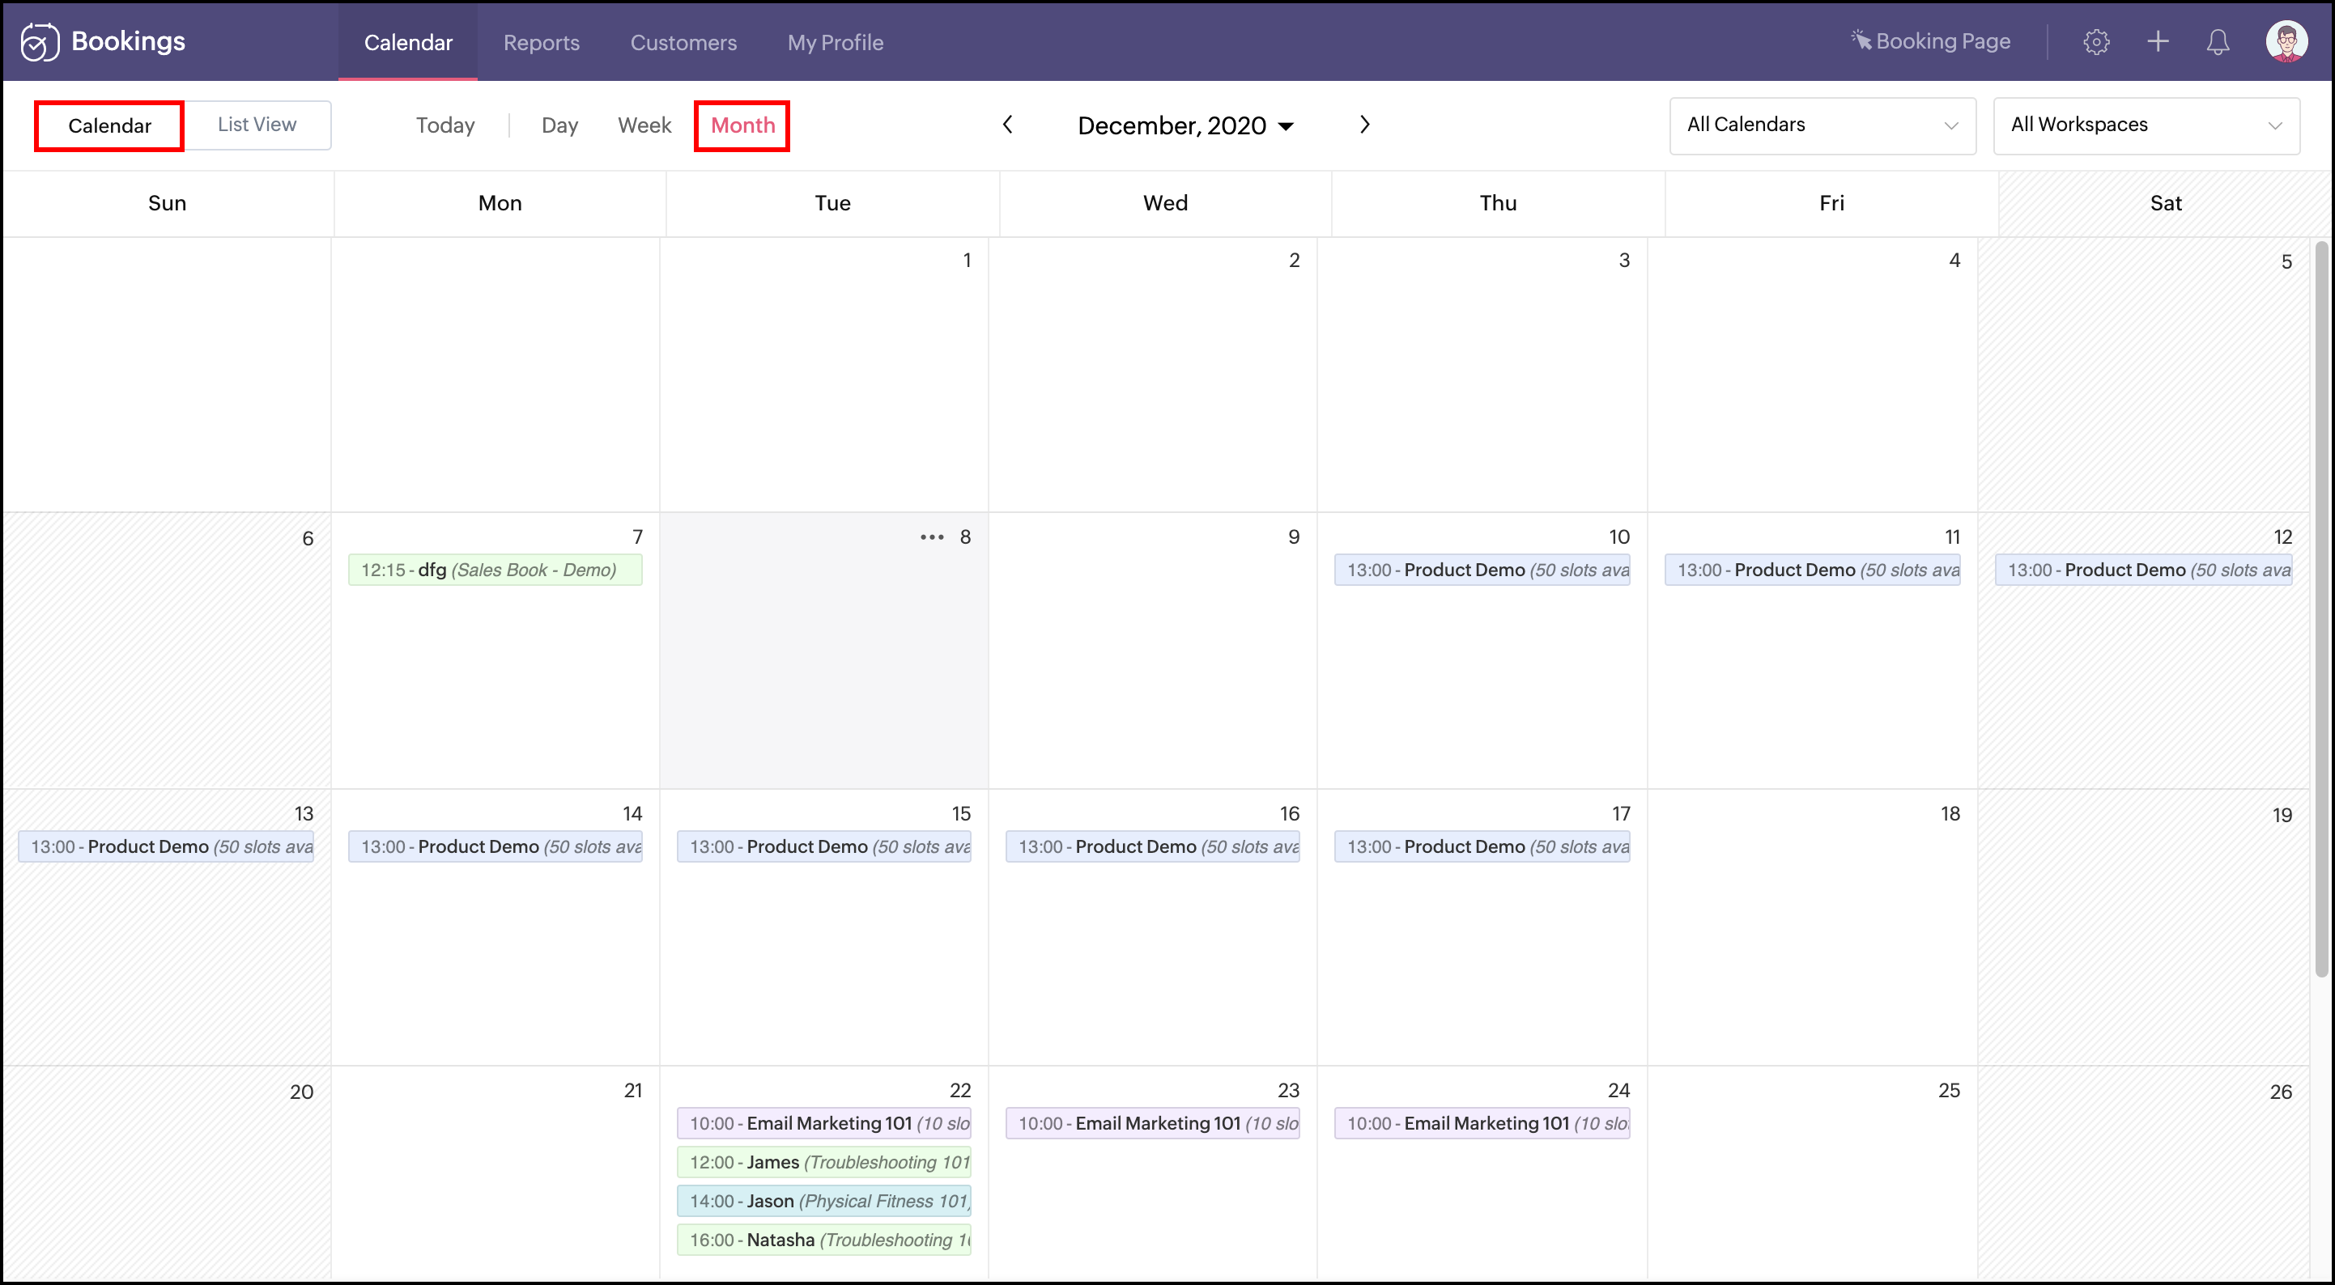The height and width of the screenshot is (1285, 2335).
Task: Select Calendar view toggle
Action: point(108,126)
